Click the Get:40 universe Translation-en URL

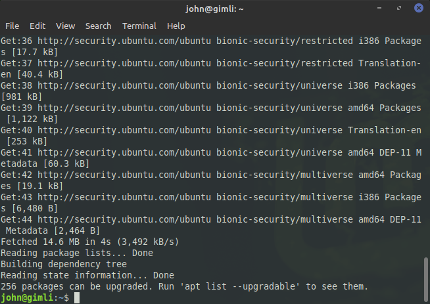pos(124,131)
